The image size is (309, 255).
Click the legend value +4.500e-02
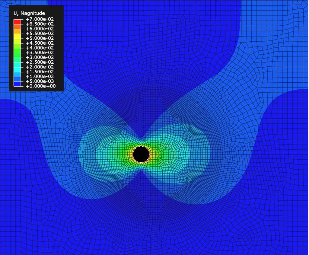pos(40,43)
